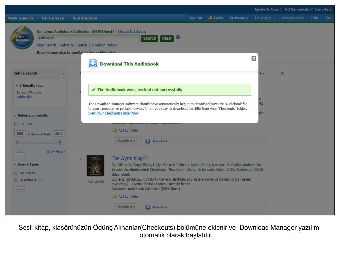Screen dimensions: 339x254
Task: Open the Languages dropdown menu
Action: [x=265, y=18]
